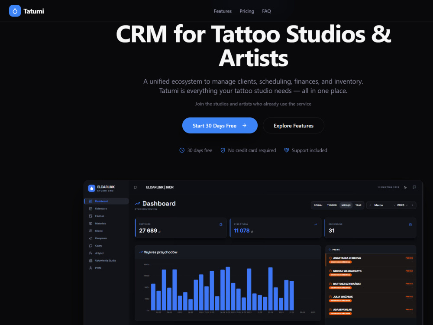The image size is (433, 325).
Task: Open the Adam Pawlak urgent entry
Action: [371, 312]
